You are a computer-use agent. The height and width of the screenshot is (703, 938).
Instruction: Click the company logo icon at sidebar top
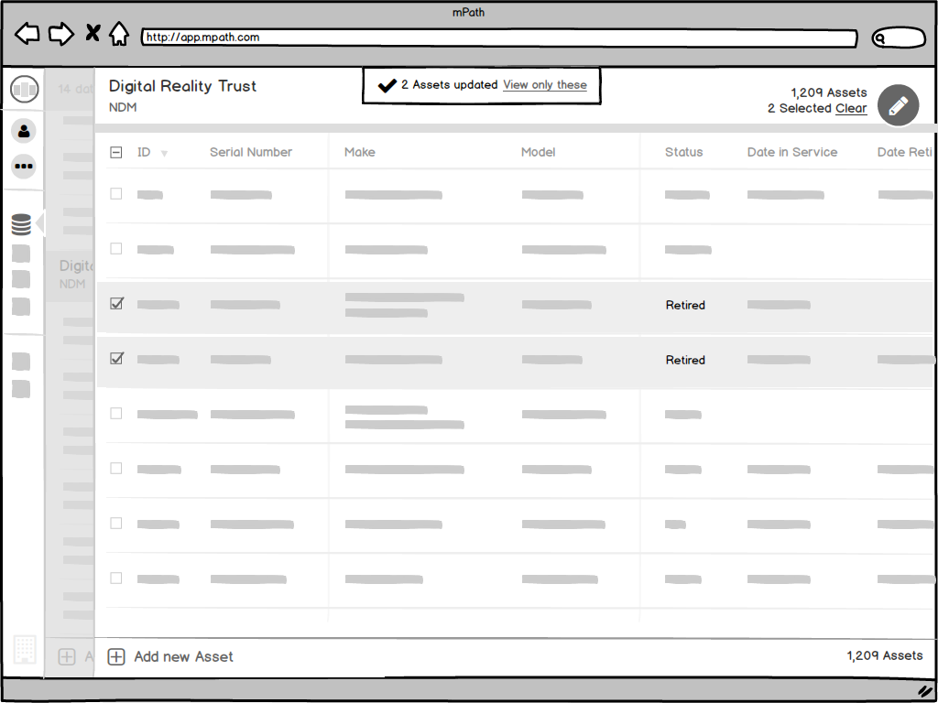[24, 89]
